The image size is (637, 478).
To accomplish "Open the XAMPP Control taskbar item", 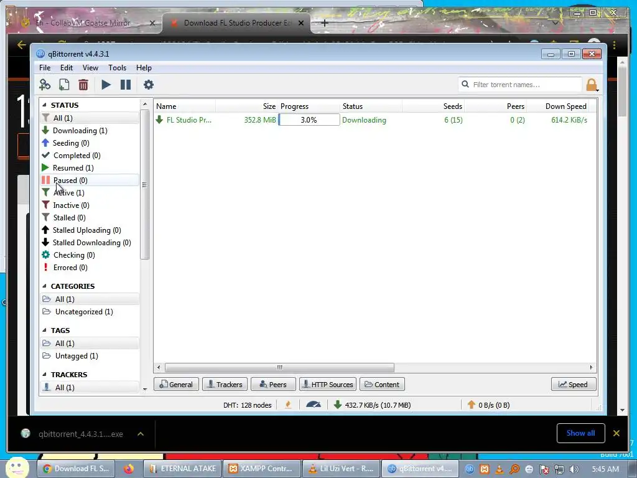I will 261,469.
